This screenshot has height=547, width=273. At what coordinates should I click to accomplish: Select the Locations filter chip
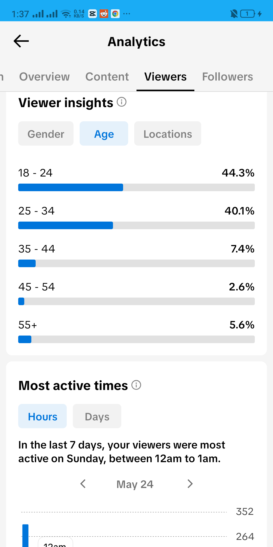click(168, 133)
